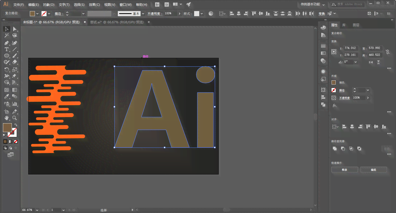
Task: Click the 编组 quick action button
Action: (374, 170)
